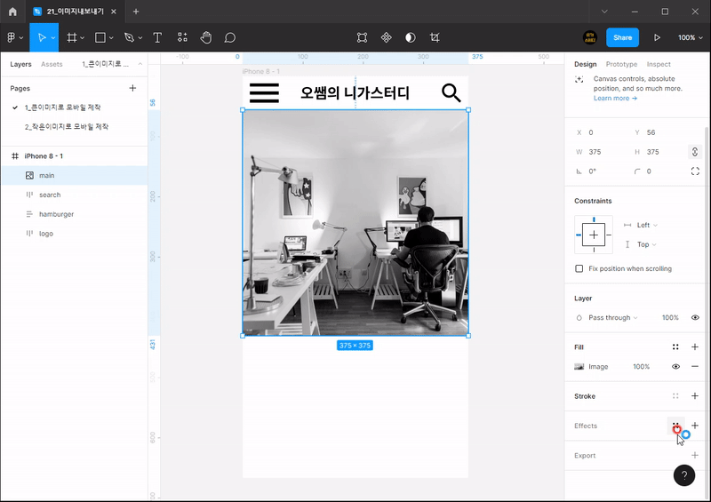711x502 pixels.
Task: Click Create component icon
Action: pyautogui.click(x=387, y=37)
